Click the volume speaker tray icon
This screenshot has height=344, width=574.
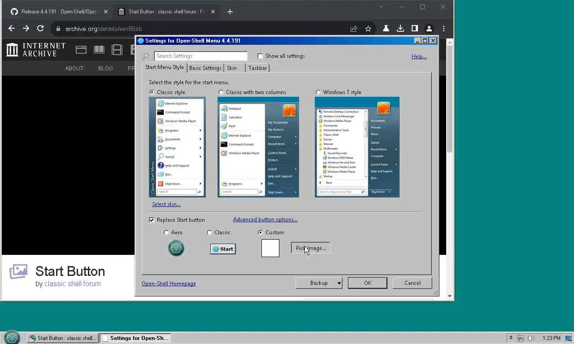click(531, 338)
